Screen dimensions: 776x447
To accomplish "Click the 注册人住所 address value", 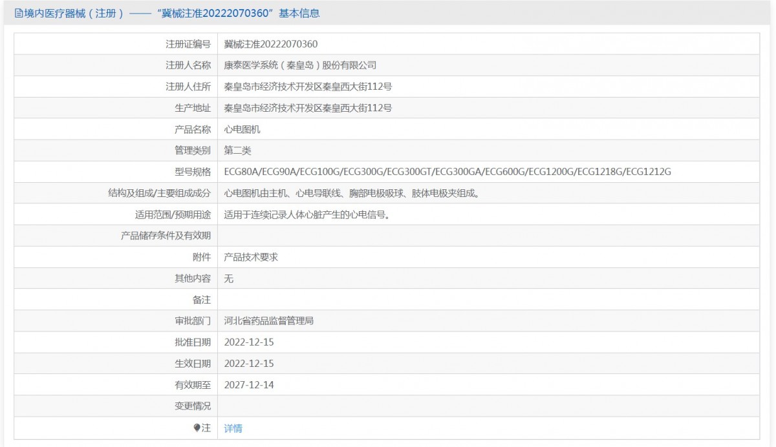I will [x=308, y=87].
